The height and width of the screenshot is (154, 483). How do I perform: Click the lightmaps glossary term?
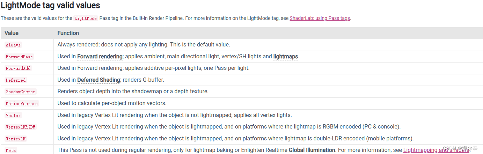(x=286, y=57)
